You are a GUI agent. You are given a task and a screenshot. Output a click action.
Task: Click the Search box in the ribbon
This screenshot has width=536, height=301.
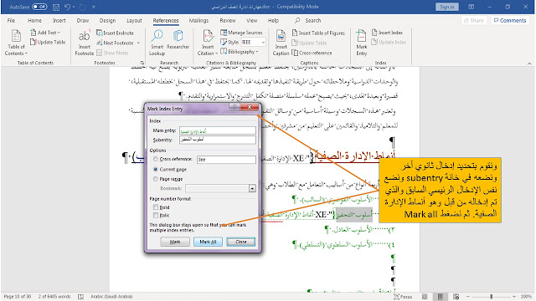308,20
